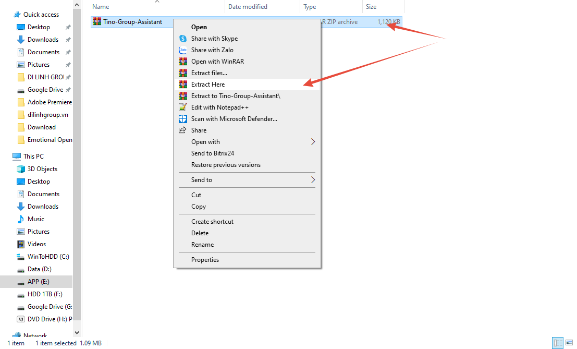Click the This PC computer icon
577x349 pixels.
(x=17, y=157)
